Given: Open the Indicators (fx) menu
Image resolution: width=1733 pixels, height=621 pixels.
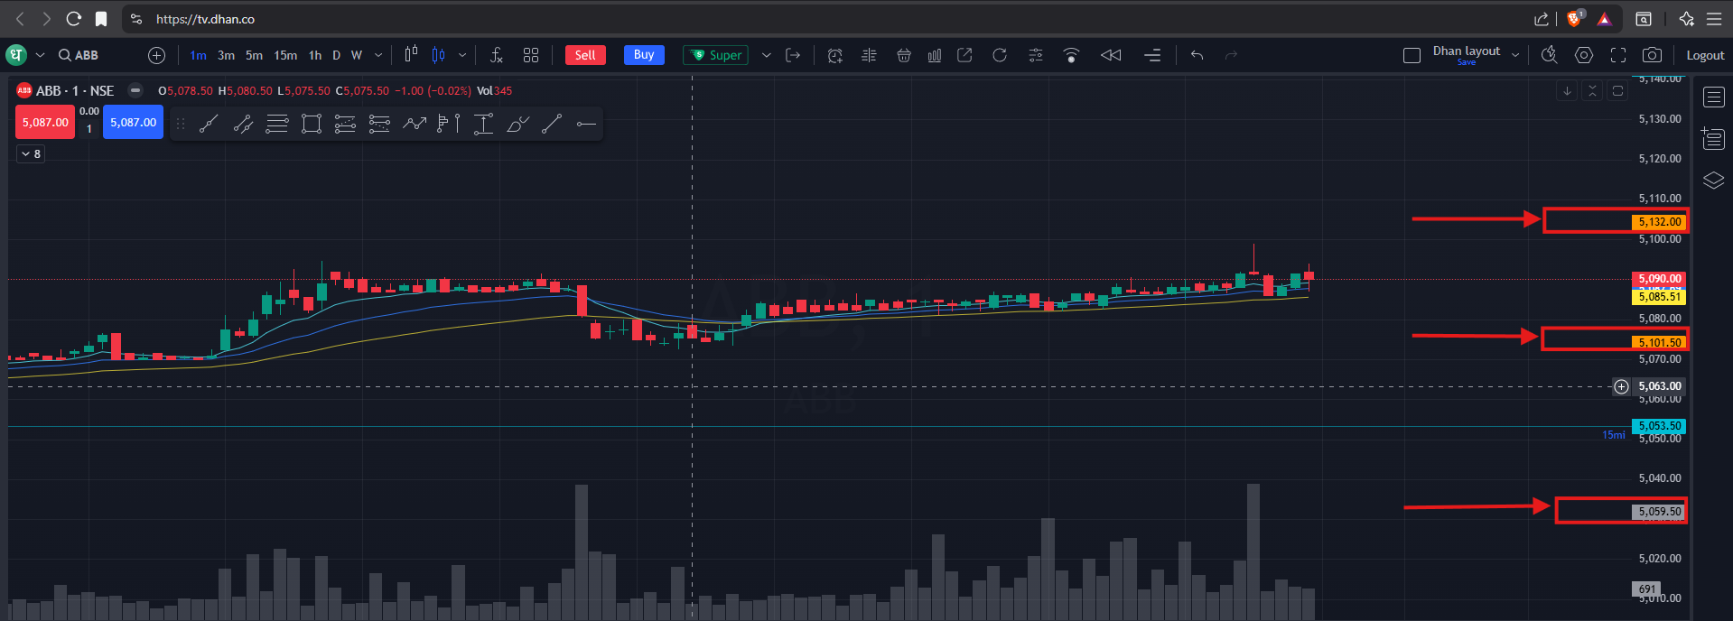Looking at the screenshot, I should coord(496,55).
